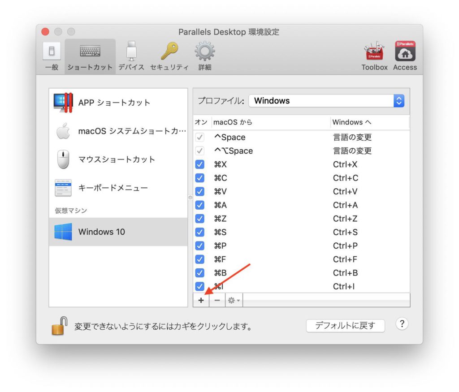Toggle the ^Space shortcut checkbox
The height and width of the screenshot is (392, 459).
tap(199, 137)
